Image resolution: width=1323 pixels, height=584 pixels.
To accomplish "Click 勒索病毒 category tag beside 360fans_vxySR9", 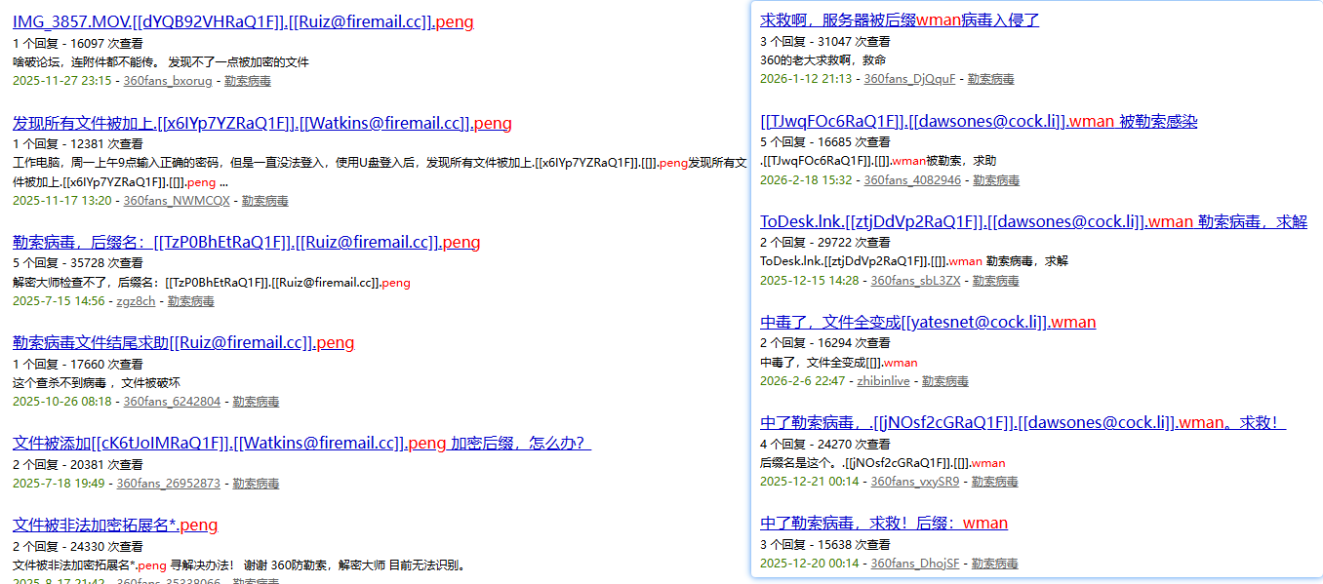I will pyautogui.click(x=994, y=482).
